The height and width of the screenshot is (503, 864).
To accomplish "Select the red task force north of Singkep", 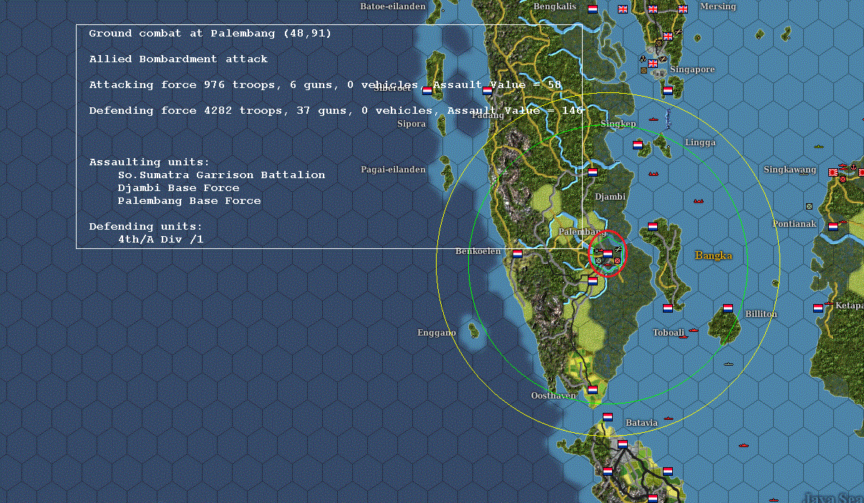I will click(654, 119).
